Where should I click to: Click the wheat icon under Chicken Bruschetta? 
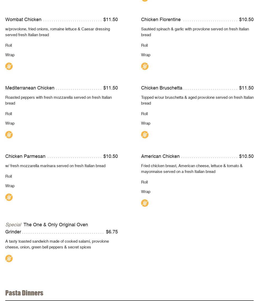tap(145, 135)
